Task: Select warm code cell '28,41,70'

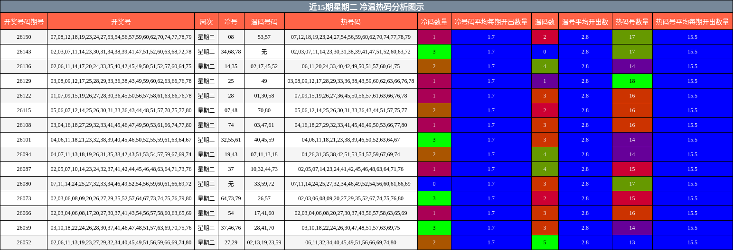Action: coord(264,228)
